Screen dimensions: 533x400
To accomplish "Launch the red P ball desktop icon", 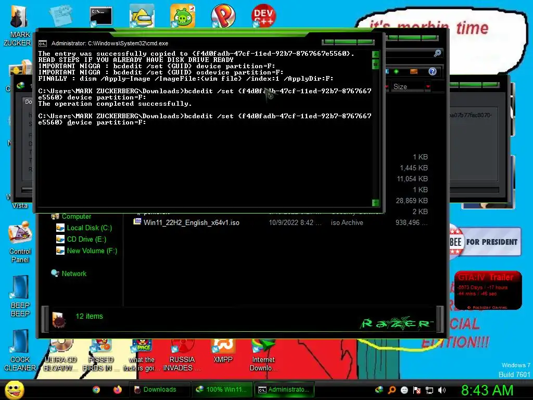I will 223,16.
